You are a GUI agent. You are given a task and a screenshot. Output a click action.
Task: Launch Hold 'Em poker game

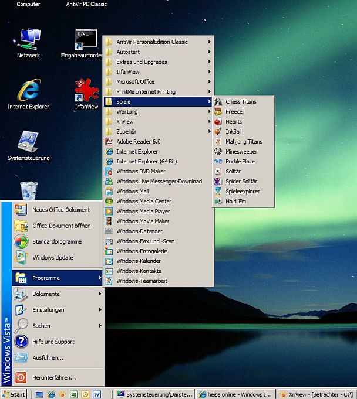(243, 201)
